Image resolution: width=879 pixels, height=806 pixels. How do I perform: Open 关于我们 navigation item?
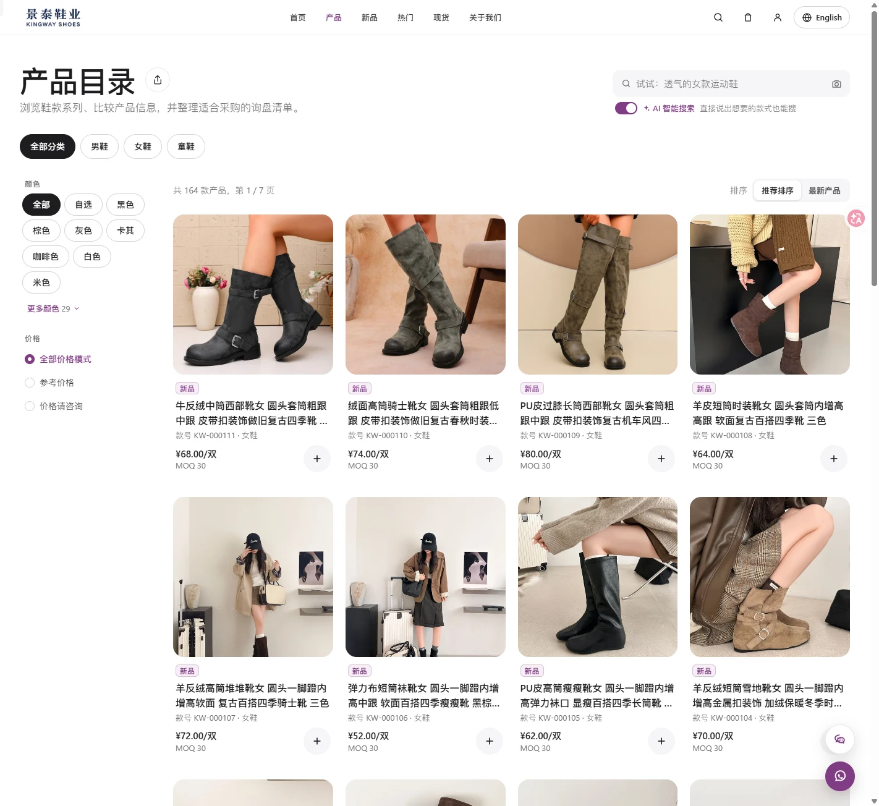485,17
